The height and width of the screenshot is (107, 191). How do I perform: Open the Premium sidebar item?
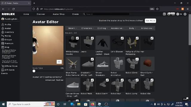point(7,43)
